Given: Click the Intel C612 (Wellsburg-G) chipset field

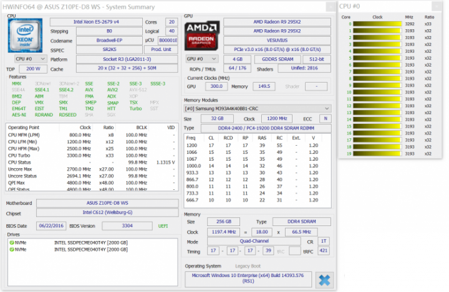Looking at the screenshot, I should click(107, 212).
